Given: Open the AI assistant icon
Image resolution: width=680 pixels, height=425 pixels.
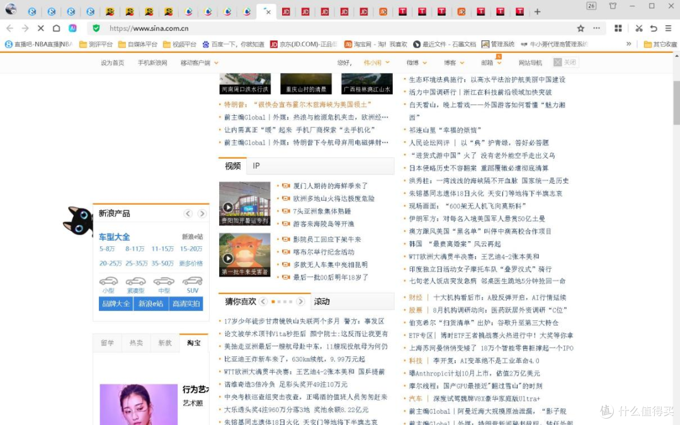Looking at the screenshot, I should tap(72, 28).
